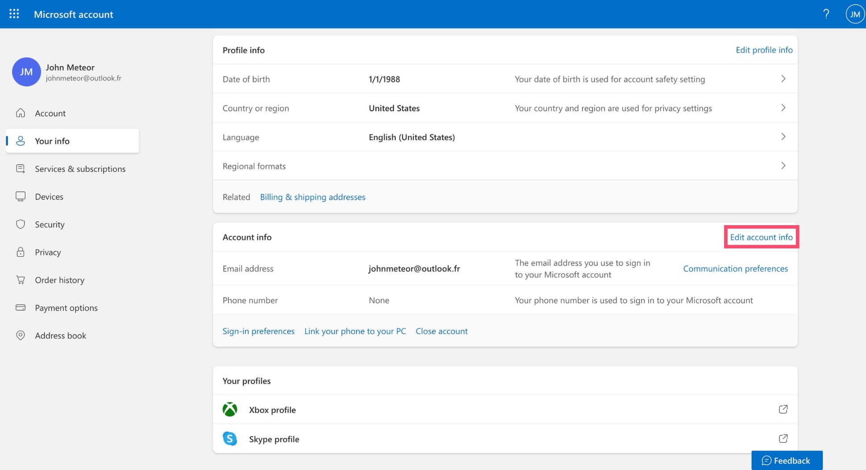Click the Profile info section heading

(x=244, y=50)
